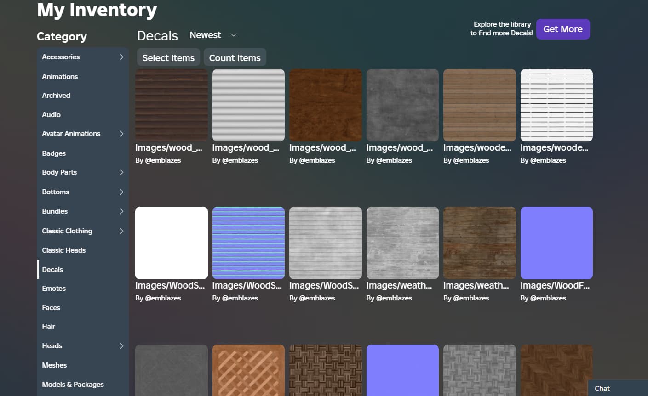The height and width of the screenshot is (396, 648).
Task: Select the Classic Heads category
Action: coord(63,250)
